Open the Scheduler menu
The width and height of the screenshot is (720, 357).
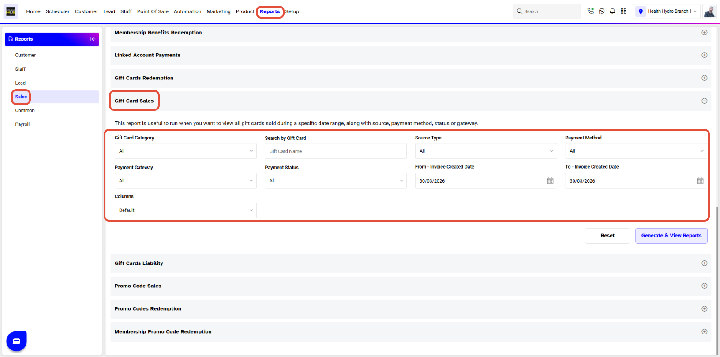point(58,11)
